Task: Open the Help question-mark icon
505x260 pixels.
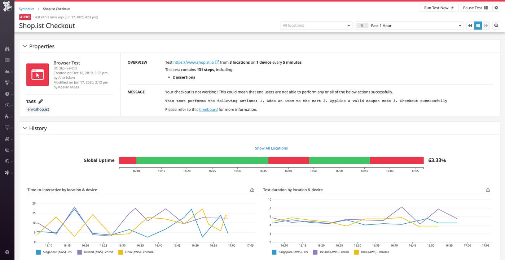Action: coord(7,252)
